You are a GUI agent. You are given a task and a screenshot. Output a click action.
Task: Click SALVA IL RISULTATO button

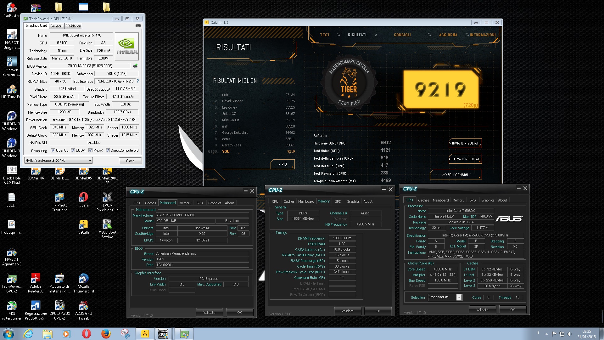(x=465, y=159)
